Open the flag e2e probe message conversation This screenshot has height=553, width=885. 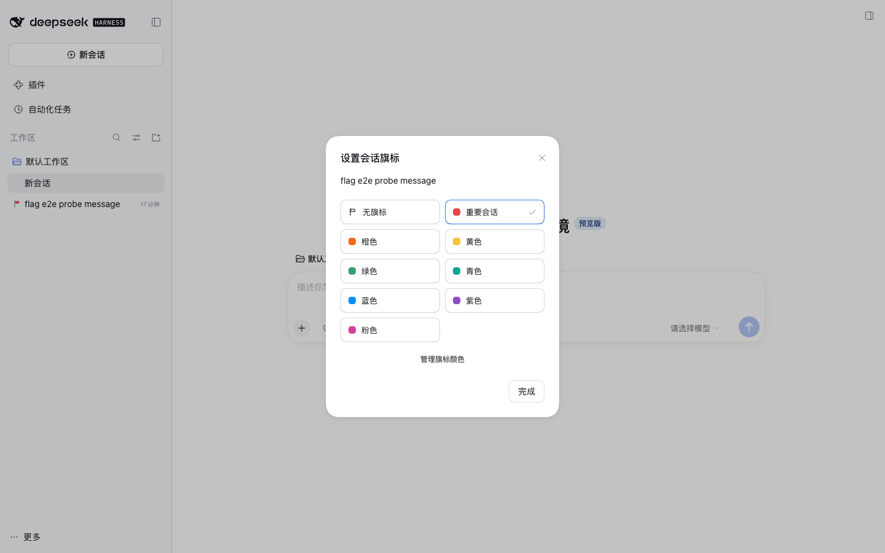pos(86,204)
